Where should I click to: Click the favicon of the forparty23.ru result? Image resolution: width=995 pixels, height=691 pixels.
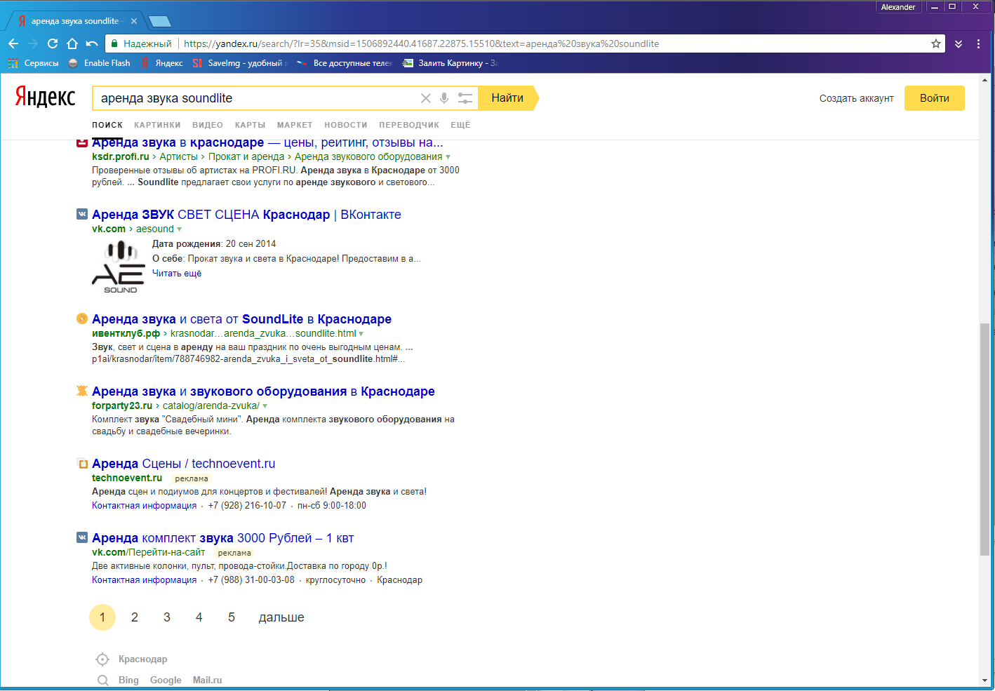(82, 391)
